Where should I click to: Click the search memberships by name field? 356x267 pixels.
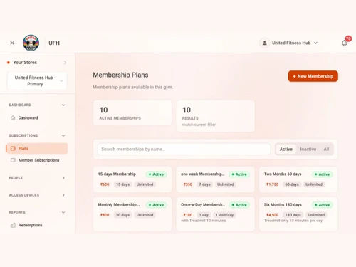pos(184,149)
